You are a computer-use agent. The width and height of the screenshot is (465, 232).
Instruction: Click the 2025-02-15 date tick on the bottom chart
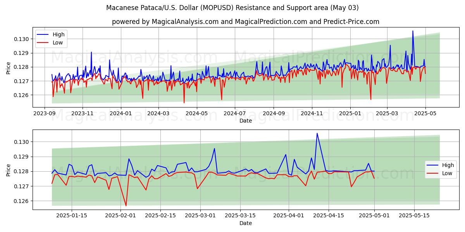160,215
